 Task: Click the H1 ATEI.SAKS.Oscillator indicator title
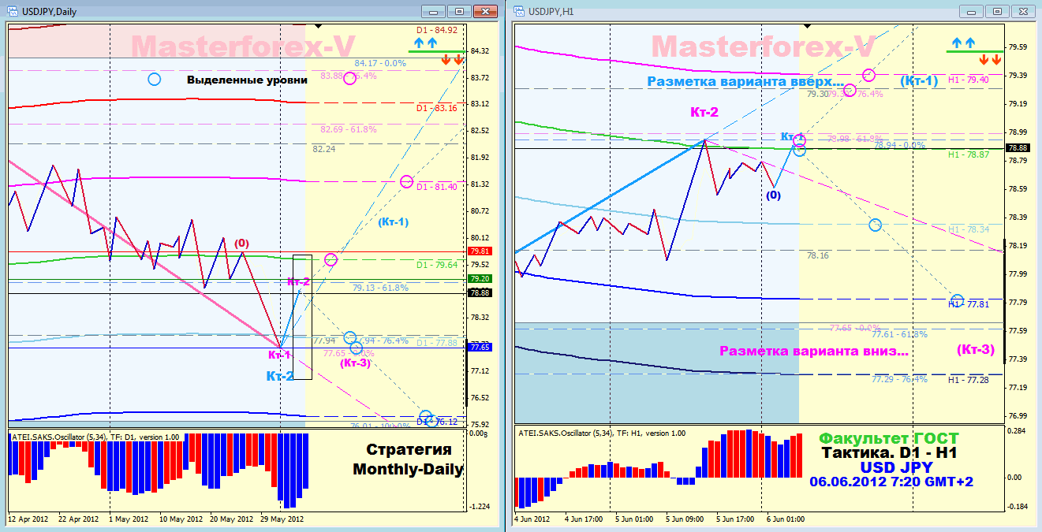pyautogui.click(x=602, y=433)
